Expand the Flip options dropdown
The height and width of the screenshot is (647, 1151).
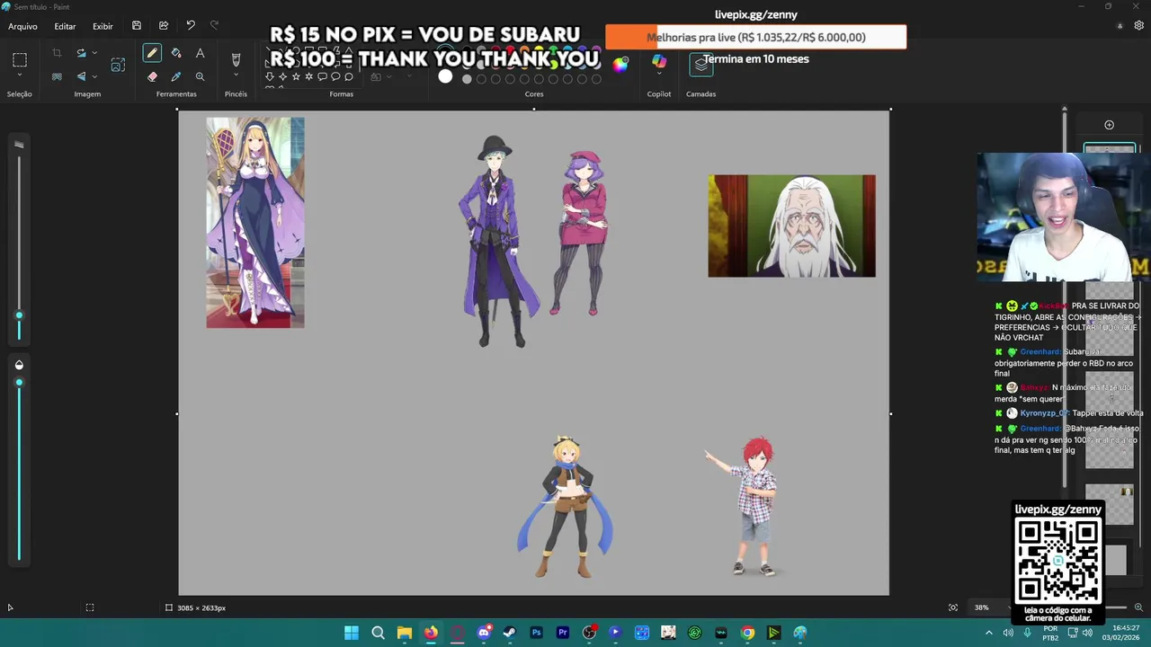pos(94,77)
